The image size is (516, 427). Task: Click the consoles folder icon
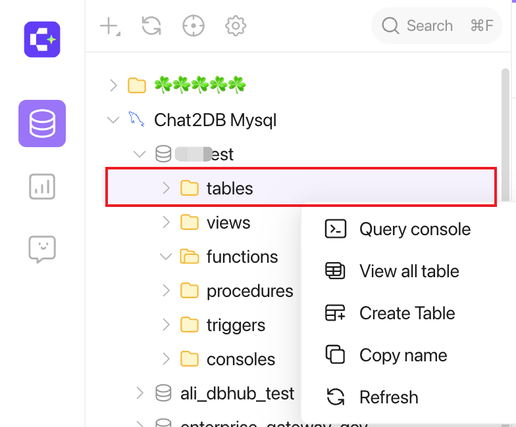pos(190,359)
